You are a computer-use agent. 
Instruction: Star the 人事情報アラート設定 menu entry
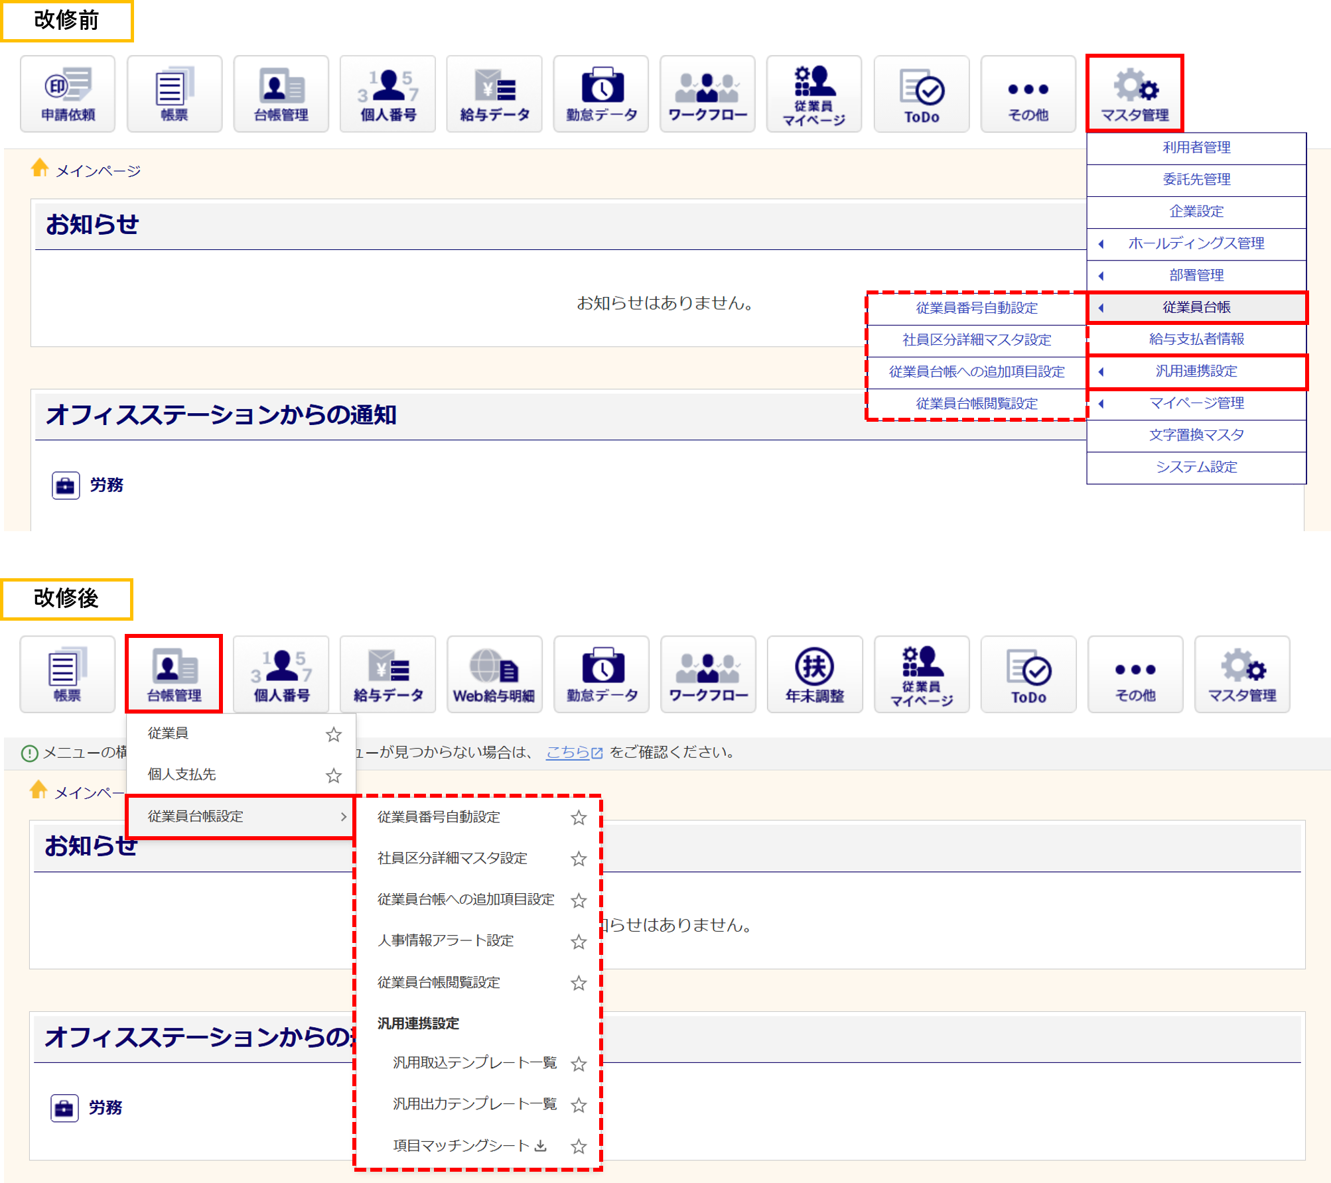[x=579, y=942]
